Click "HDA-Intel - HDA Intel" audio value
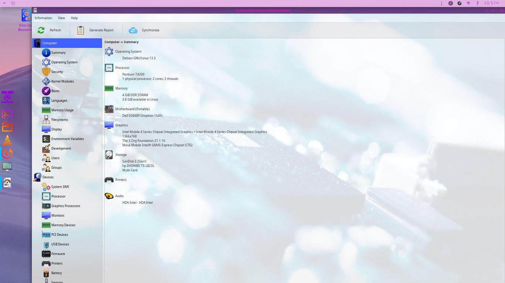 138,203
